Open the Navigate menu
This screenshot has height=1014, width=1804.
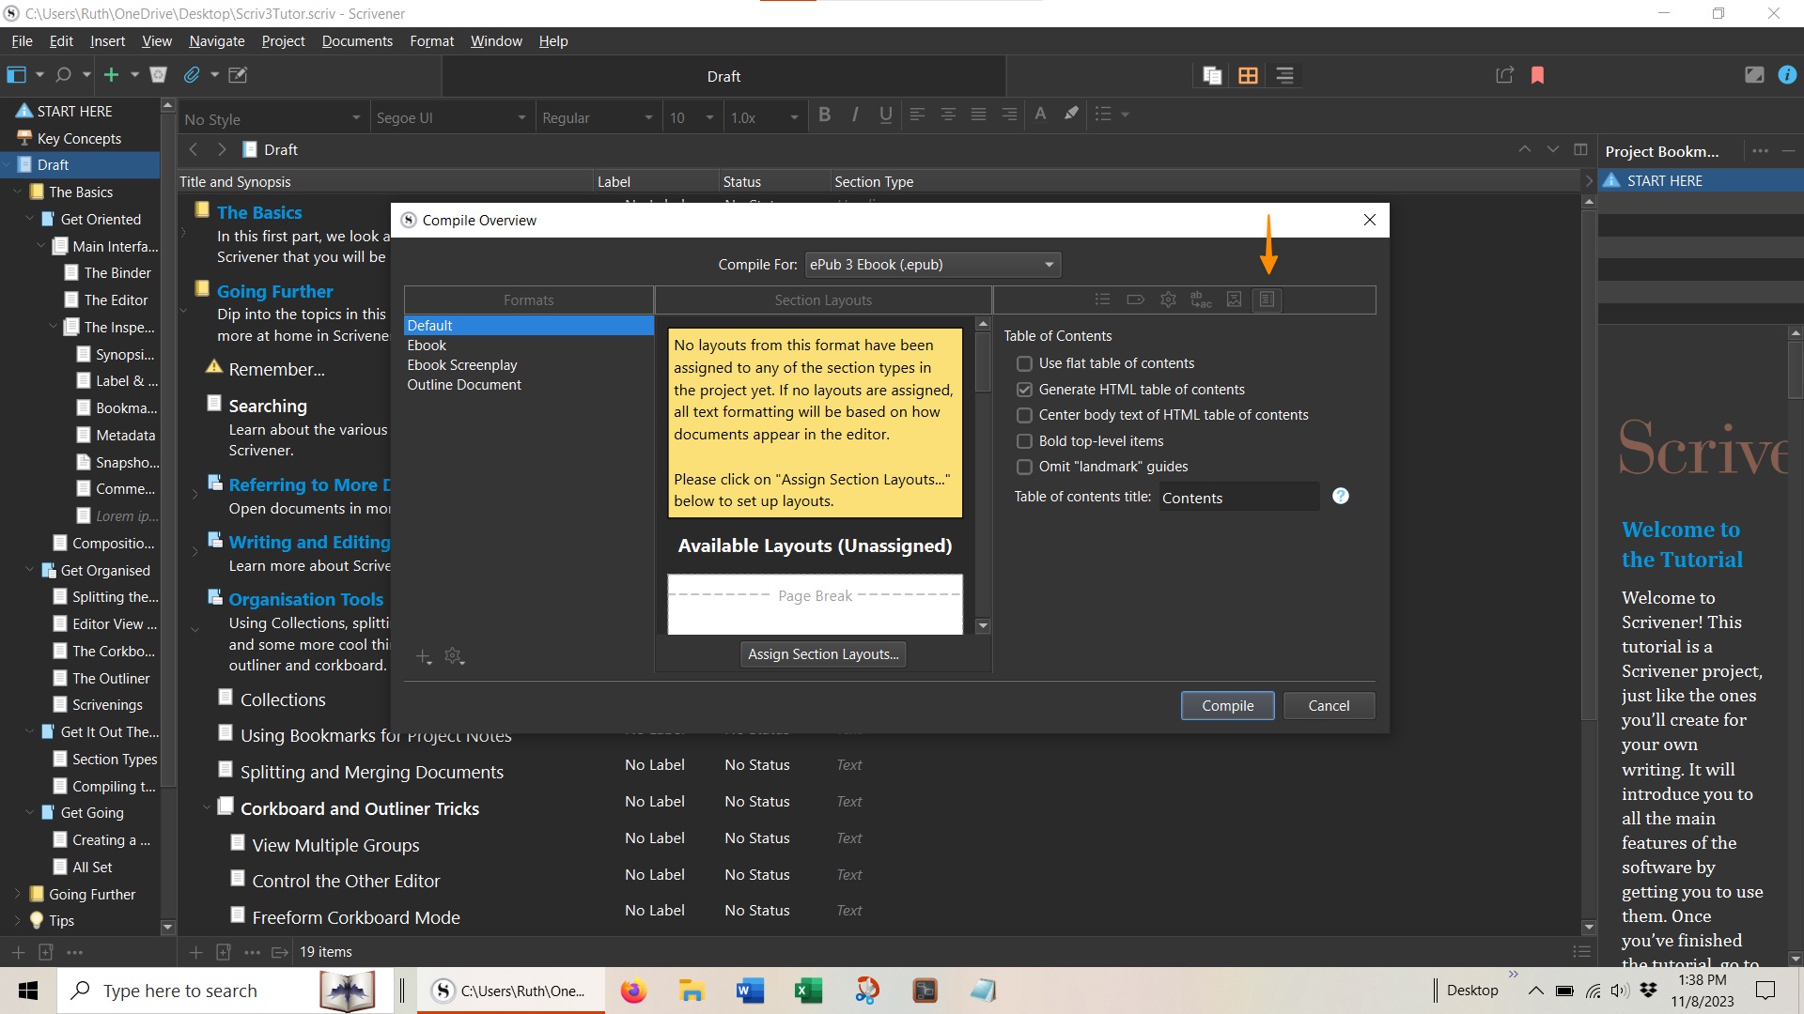pyautogui.click(x=216, y=41)
